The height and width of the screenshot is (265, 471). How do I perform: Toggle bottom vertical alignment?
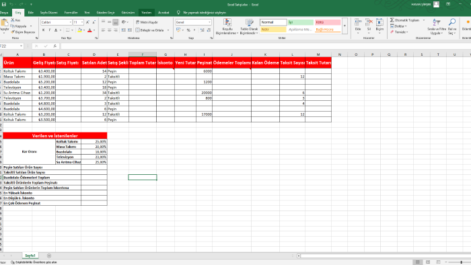(x=115, y=22)
